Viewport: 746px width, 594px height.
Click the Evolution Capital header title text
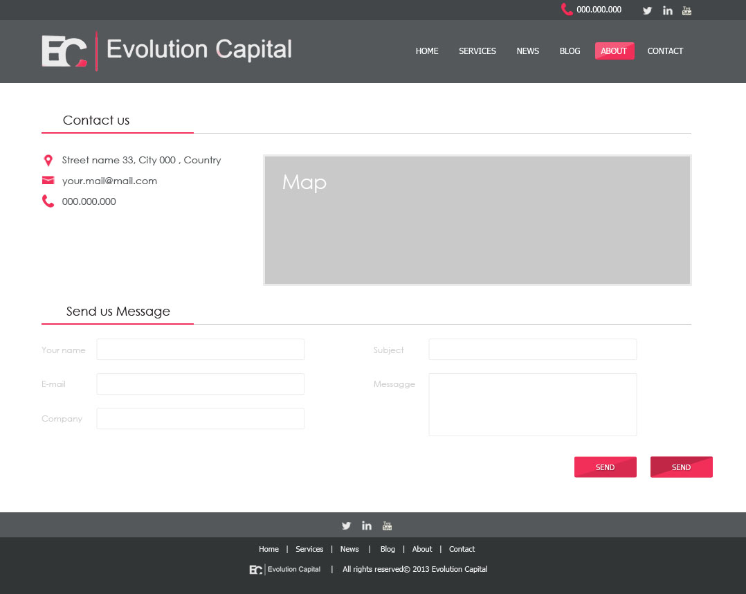[x=199, y=50]
